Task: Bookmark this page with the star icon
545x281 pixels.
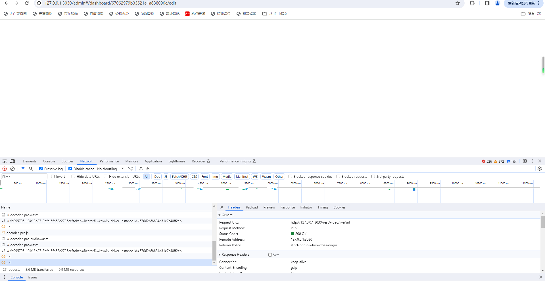Action: (x=458, y=3)
